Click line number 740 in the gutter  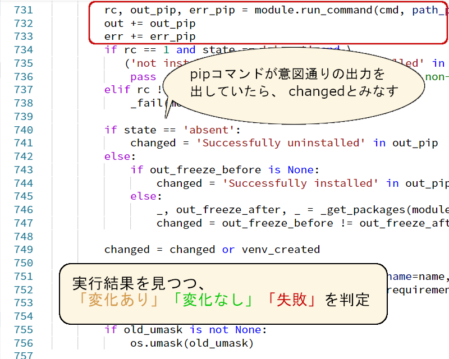click(24, 130)
